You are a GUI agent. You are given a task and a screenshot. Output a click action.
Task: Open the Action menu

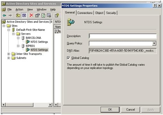[x=19, y=10]
